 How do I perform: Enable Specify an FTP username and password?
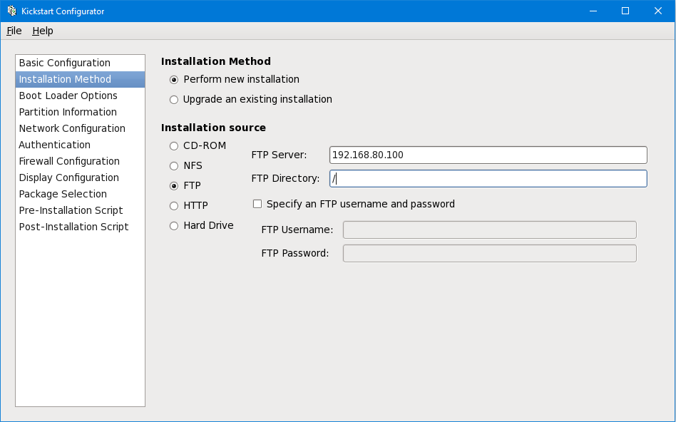pyautogui.click(x=257, y=204)
